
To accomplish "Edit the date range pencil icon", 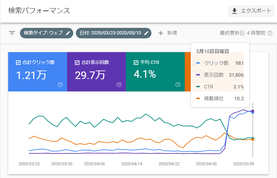I will 146,33.
